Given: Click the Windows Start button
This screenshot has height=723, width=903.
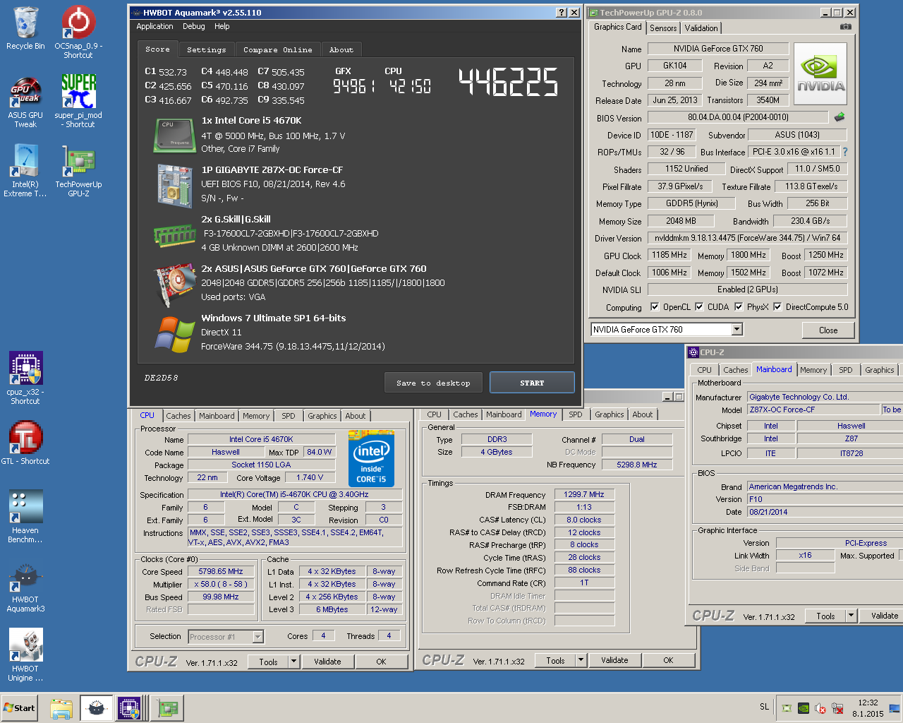Looking at the screenshot, I should pos(19,708).
